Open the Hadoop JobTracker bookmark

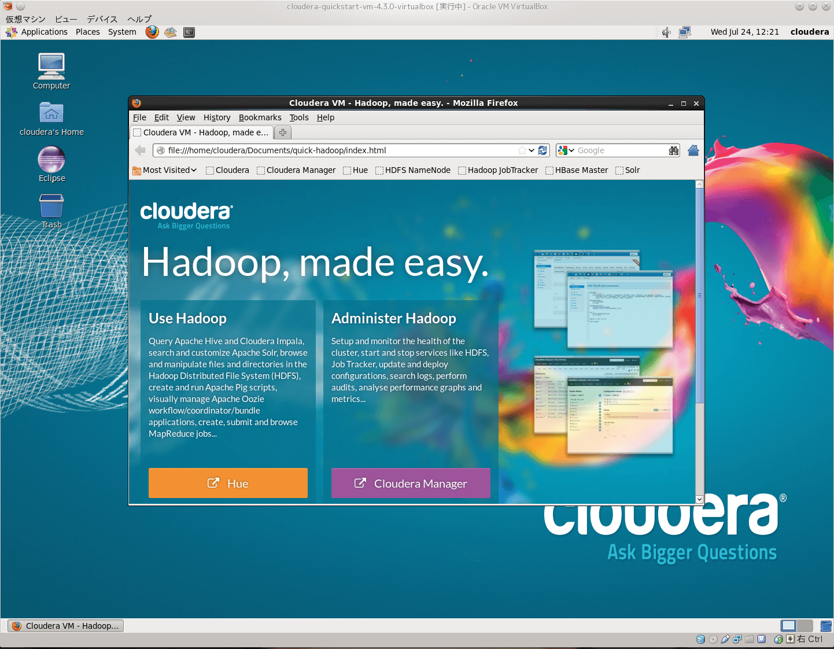coord(498,170)
